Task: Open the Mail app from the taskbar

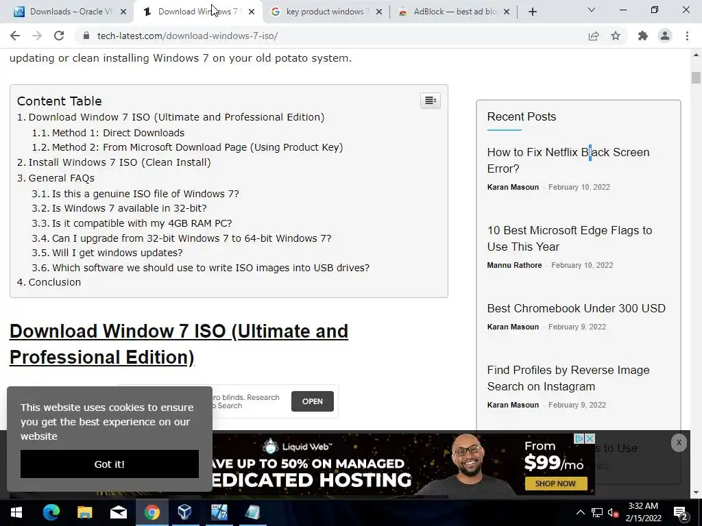Action: pos(118,512)
